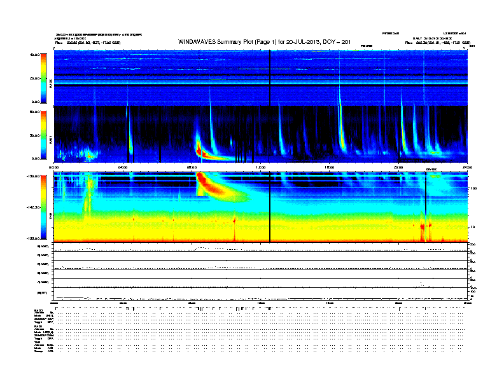Click the WIND/WAVES Summary Plot title
The image size is (504, 389).
264,42
